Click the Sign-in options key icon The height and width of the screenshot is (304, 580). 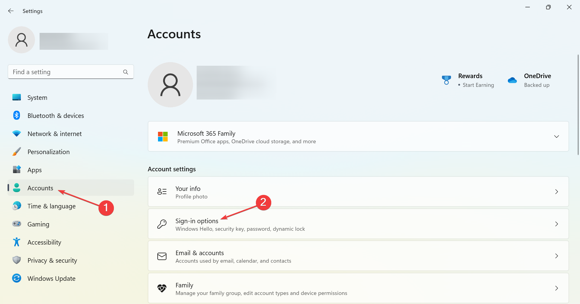click(162, 224)
